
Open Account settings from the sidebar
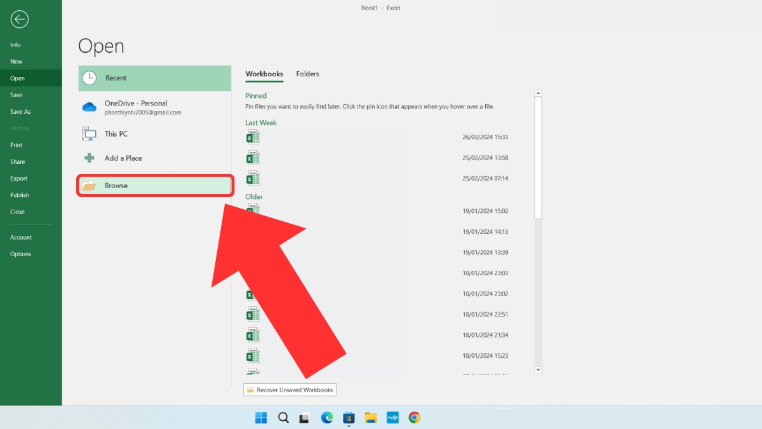[x=21, y=237]
